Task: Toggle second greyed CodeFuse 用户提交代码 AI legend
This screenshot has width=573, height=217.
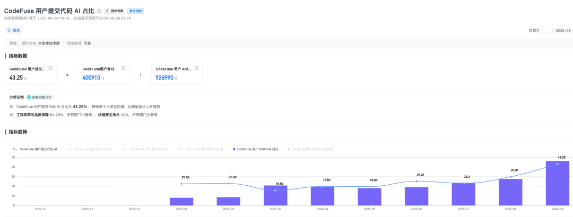Action: pos(92,149)
